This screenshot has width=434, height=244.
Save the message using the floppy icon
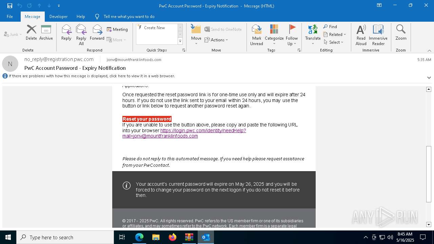point(10,6)
